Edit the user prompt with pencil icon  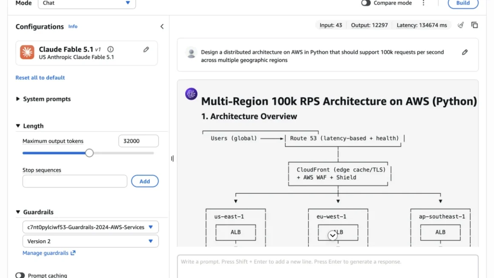click(x=465, y=52)
